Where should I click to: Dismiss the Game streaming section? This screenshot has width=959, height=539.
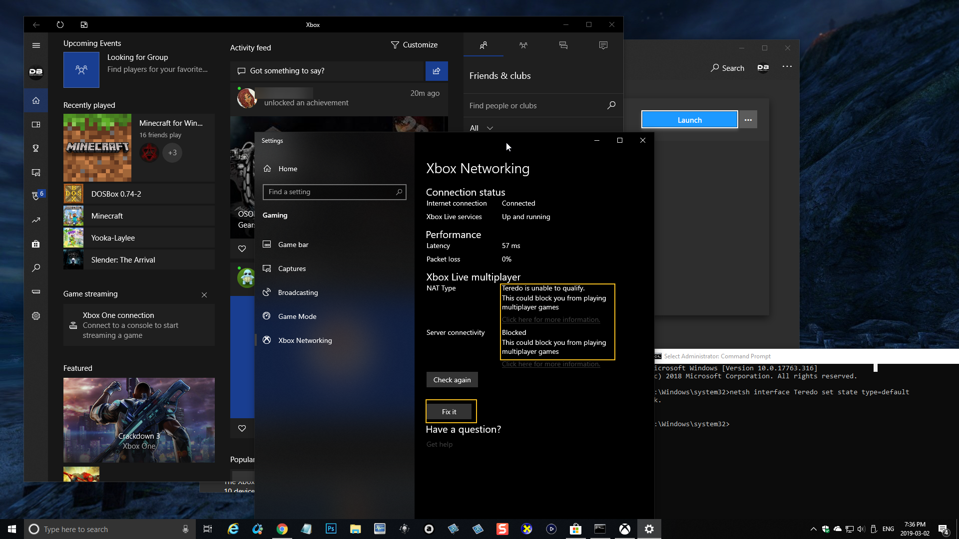click(x=204, y=295)
